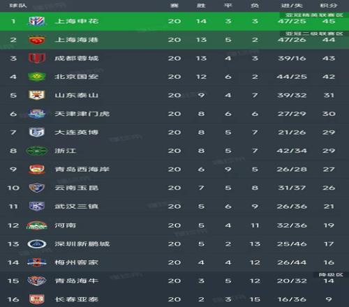Open the 北京国安 team page
Image resolution: width=349 pixels, height=307 pixels.
point(77,77)
